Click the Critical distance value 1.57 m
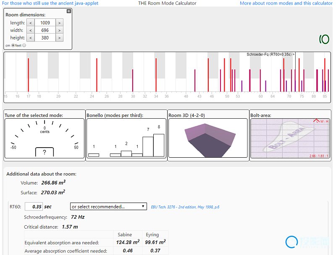Image resolution: width=336 pixels, height=255 pixels. 70,227
